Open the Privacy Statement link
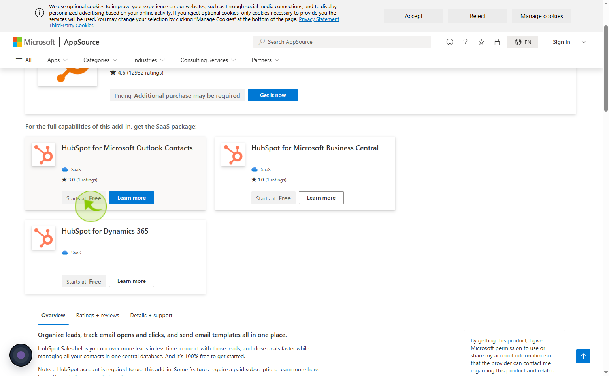609x376 pixels. point(319,19)
